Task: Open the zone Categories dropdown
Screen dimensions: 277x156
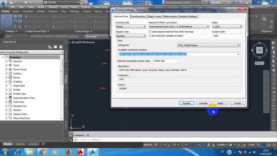Action: 209,45
